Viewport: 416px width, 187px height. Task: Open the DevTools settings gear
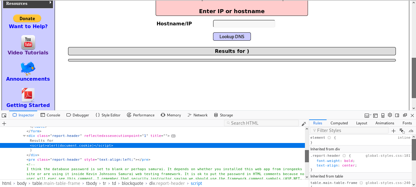(390, 115)
